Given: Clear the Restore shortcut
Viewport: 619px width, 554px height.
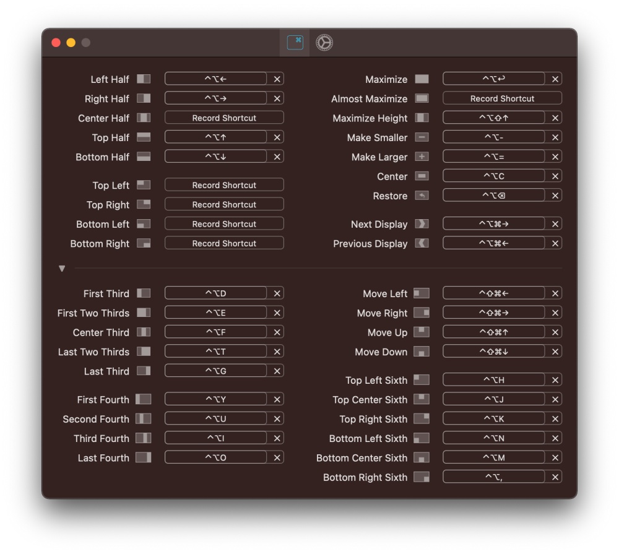Looking at the screenshot, I should [x=555, y=196].
